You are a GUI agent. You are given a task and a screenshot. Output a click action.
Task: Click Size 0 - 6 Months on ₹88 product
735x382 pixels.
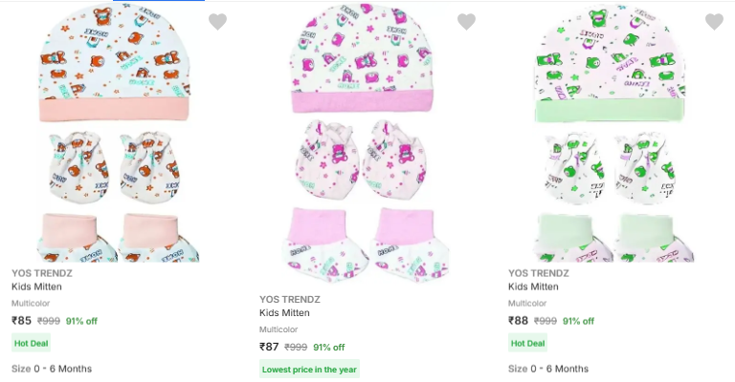click(548, 369)
